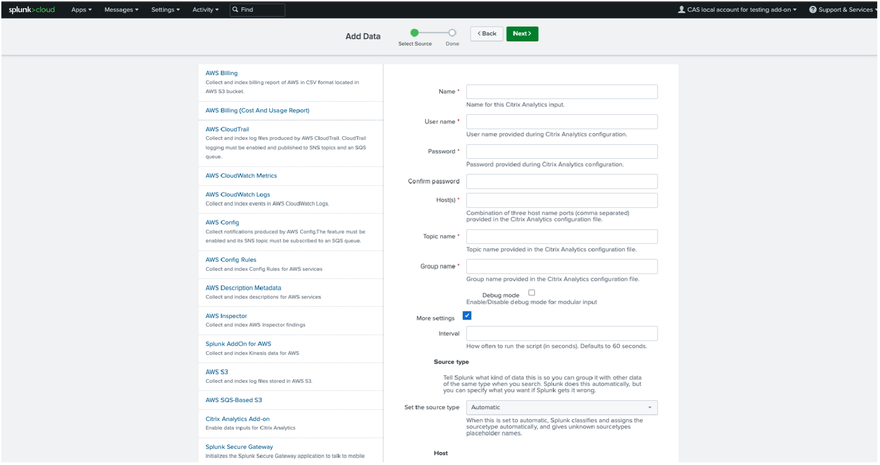Focus the Interval input field
The width and height of the screenshot is (880, 465).
(x=562, y=334)
